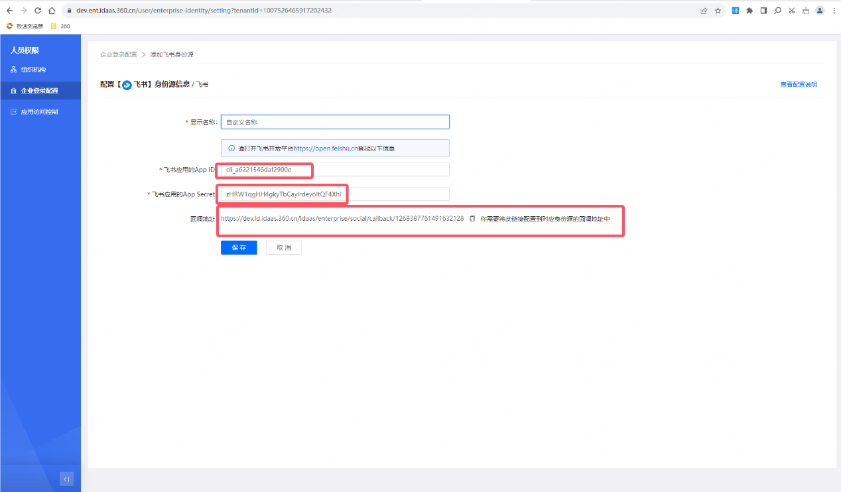
Task: Open the https://open.feishu.cn link
Action: (x=326, y=149)
